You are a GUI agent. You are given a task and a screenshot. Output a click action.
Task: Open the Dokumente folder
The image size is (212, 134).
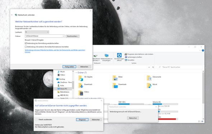[154, 78]
